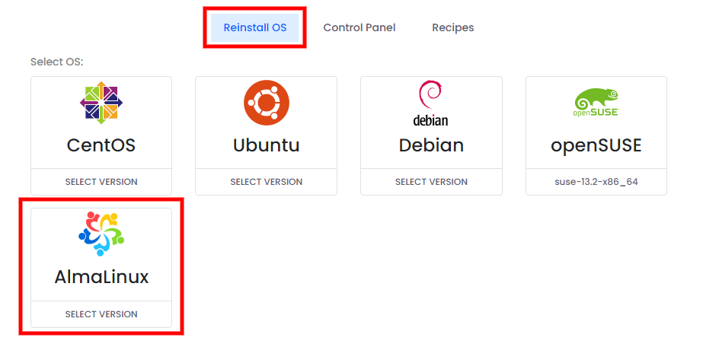Click the colorful AlmaLinux logo
Screen dimensions: 703x347
[101, 234]
